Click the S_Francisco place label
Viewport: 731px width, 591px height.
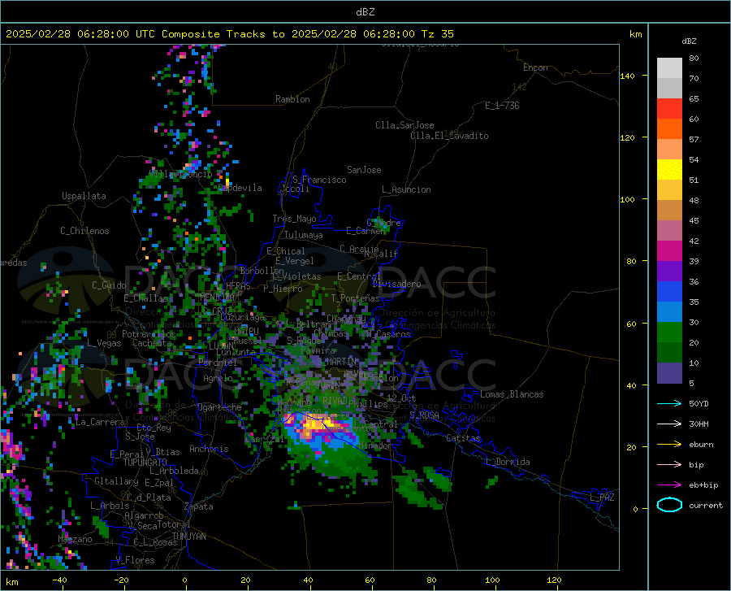click(x=319, y=180)
